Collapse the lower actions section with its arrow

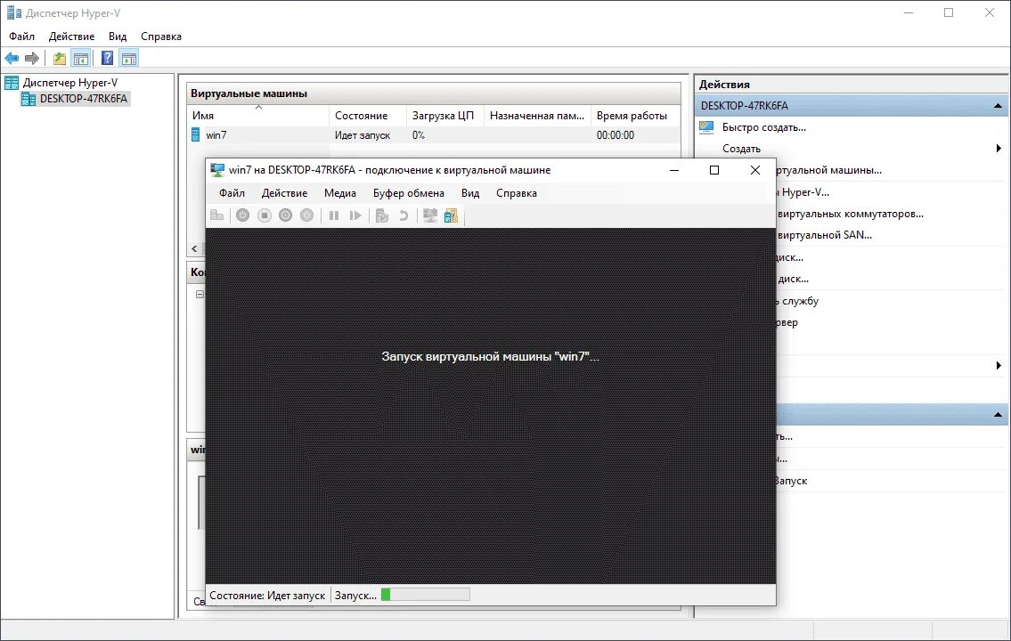pyautogui.click(x=998, y=415)
